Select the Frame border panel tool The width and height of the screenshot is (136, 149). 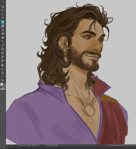coord(3,69)
